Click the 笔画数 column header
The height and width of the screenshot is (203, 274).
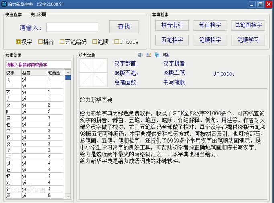click(x=55, y=73)
